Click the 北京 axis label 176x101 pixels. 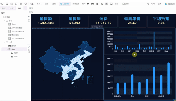coord(115,51)
